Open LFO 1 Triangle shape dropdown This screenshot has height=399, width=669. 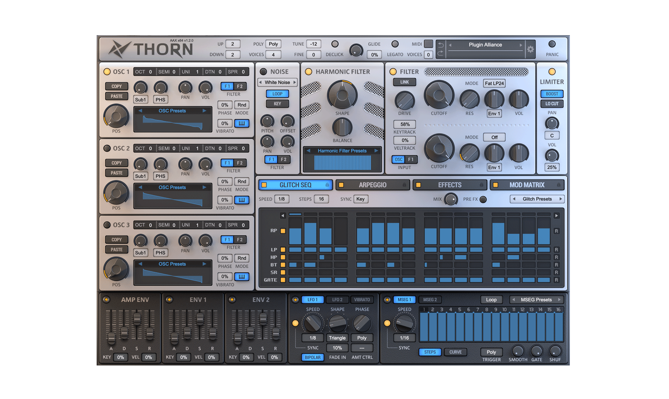[337, 338]
